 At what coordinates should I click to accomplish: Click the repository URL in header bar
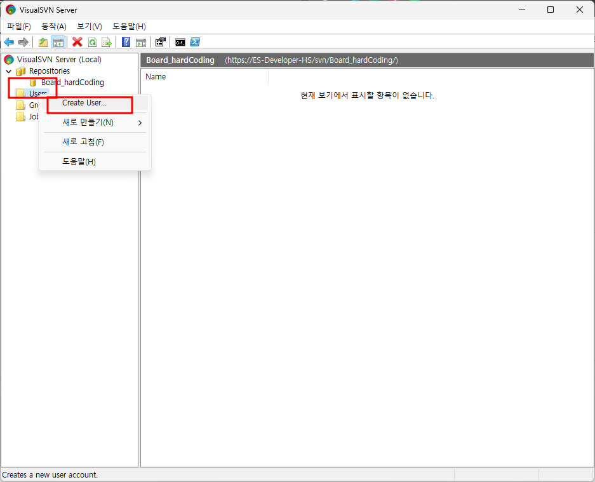click(311, 60)
